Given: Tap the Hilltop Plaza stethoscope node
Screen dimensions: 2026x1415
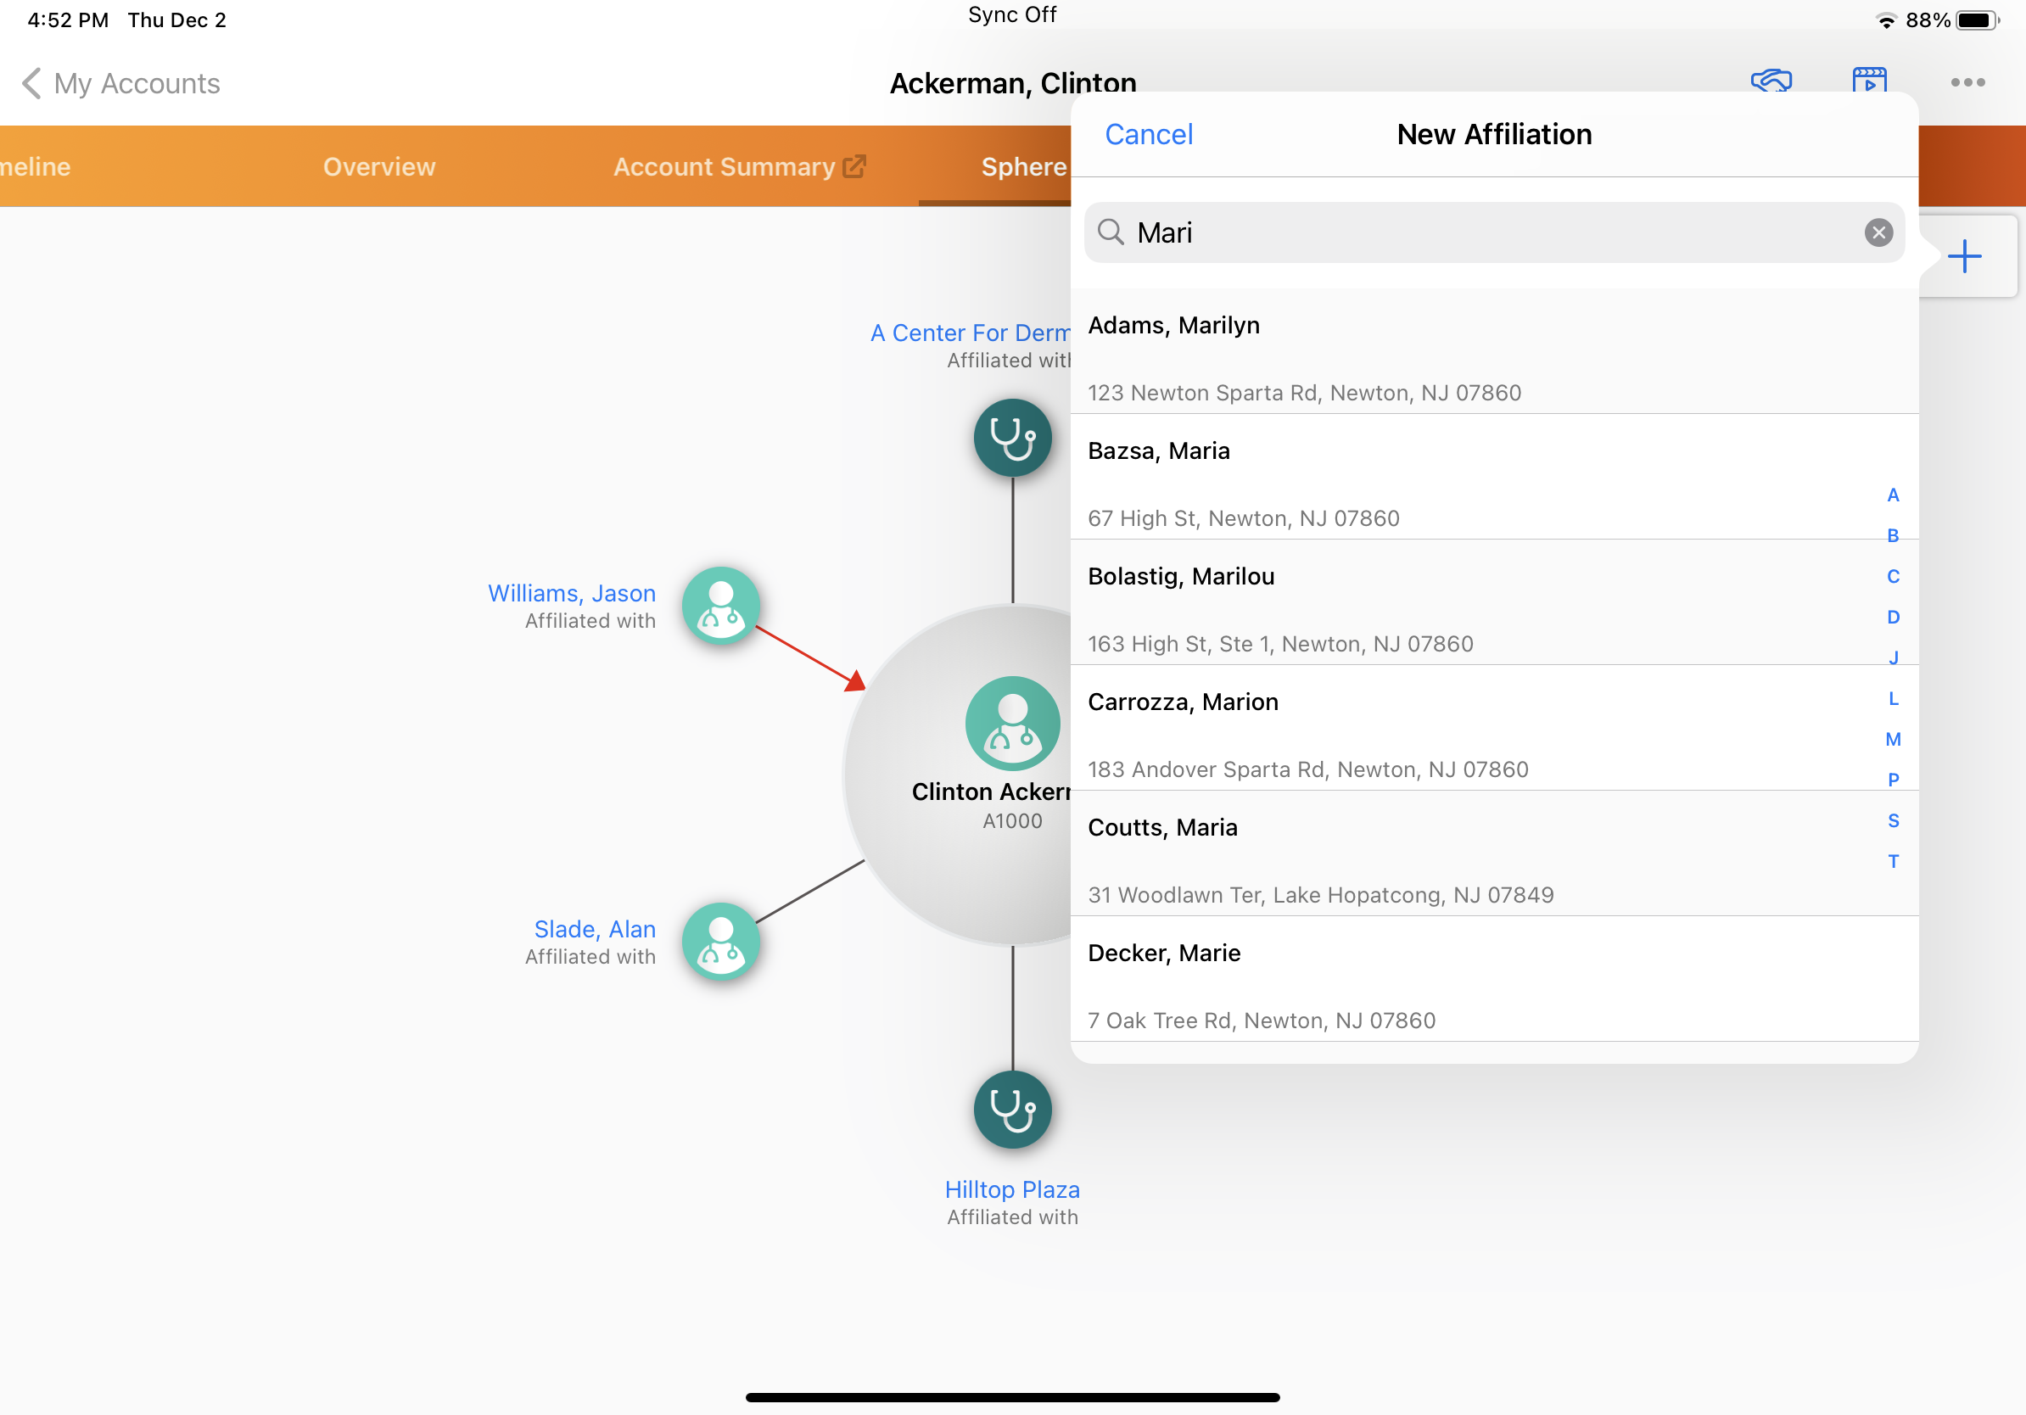Looking at the screenshot, I should [x=1012, y=1109].
